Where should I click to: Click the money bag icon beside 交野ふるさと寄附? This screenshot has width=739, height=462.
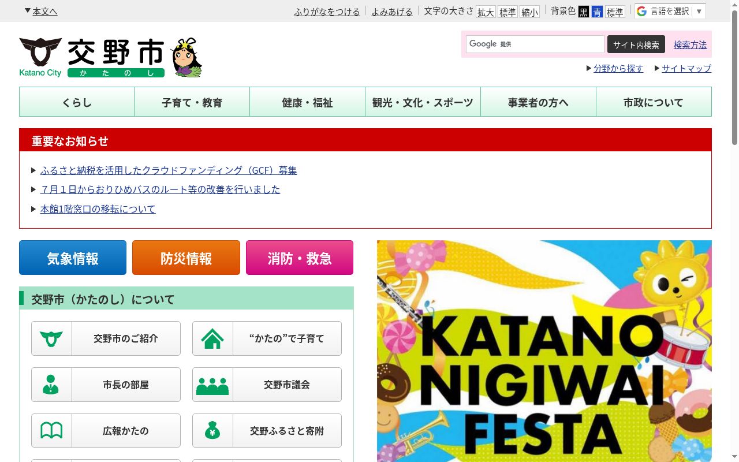point(212,431)
